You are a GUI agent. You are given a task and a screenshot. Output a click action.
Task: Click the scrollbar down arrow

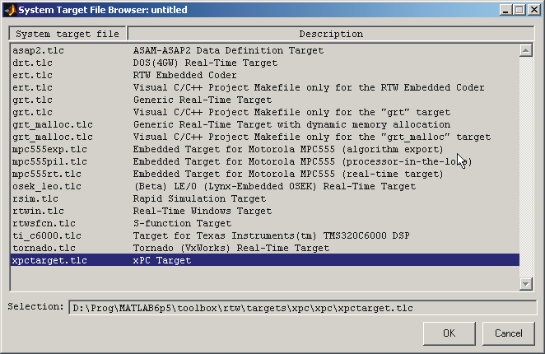[x=526, y=284]
